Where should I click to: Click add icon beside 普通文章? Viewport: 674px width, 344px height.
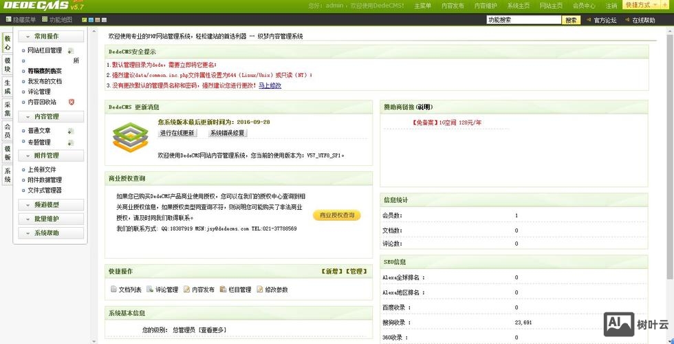point(71,131)
